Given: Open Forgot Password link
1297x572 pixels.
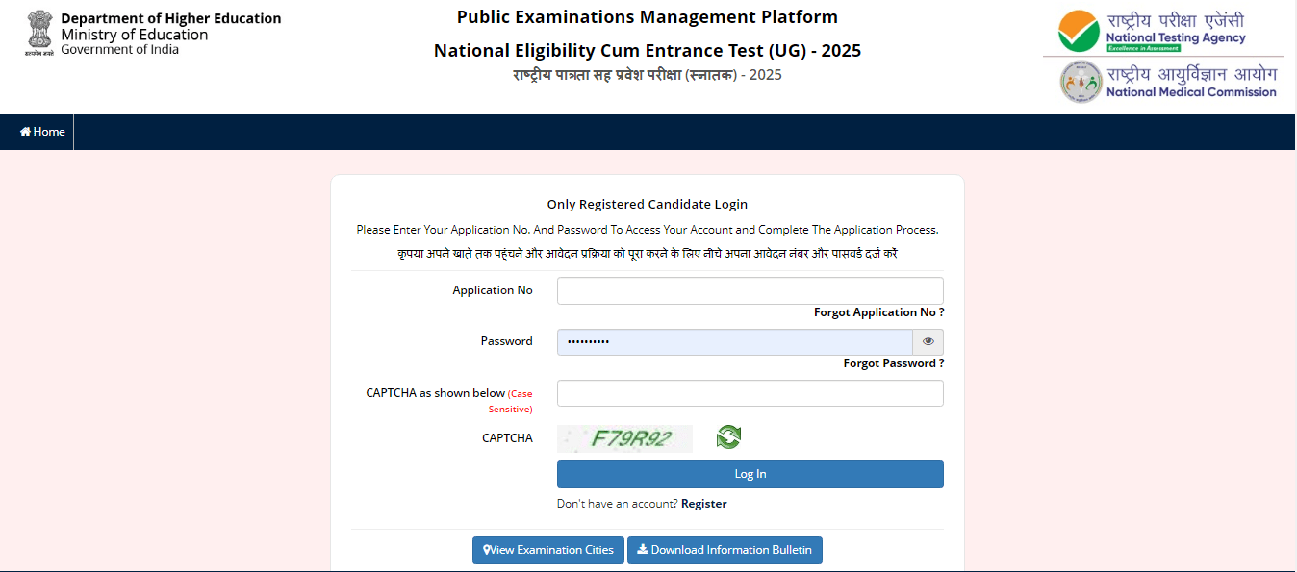Looking at the screenshot, I should (893, 363).
